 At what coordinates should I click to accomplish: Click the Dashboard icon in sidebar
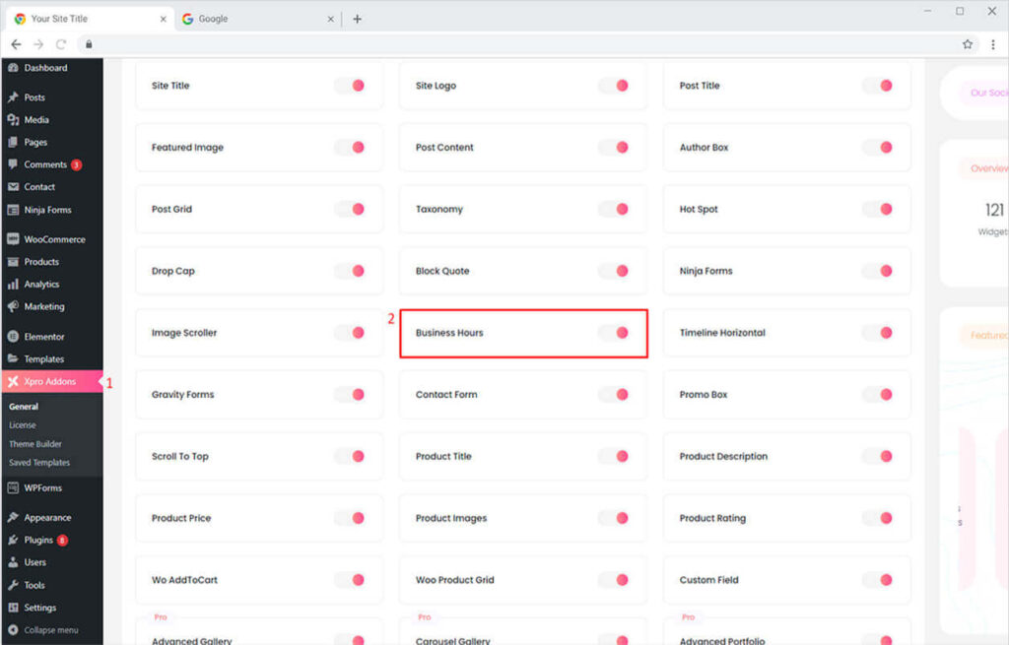13,68
